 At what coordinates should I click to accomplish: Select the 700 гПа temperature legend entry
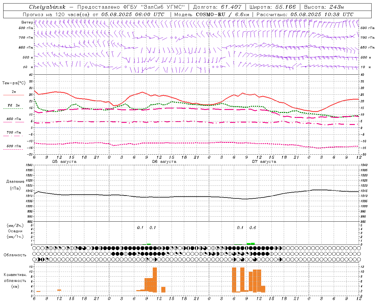pos(14,133)
